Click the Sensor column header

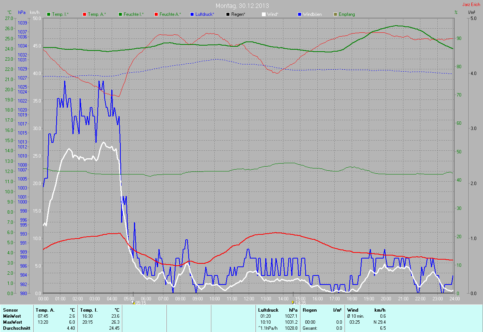[x=10, y=310]
